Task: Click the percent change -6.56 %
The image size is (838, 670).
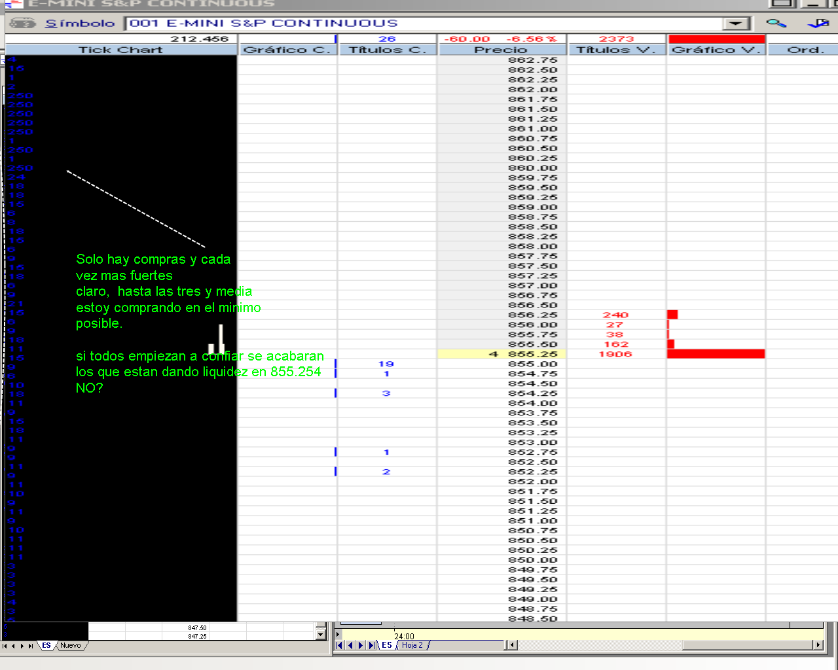Action: point(531,39)
